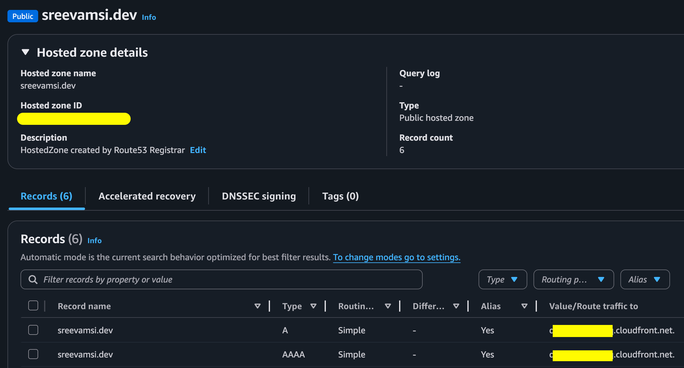Open the Alias filter dropdown
This screenshot has width=684, height=368.
click(645, 279)
